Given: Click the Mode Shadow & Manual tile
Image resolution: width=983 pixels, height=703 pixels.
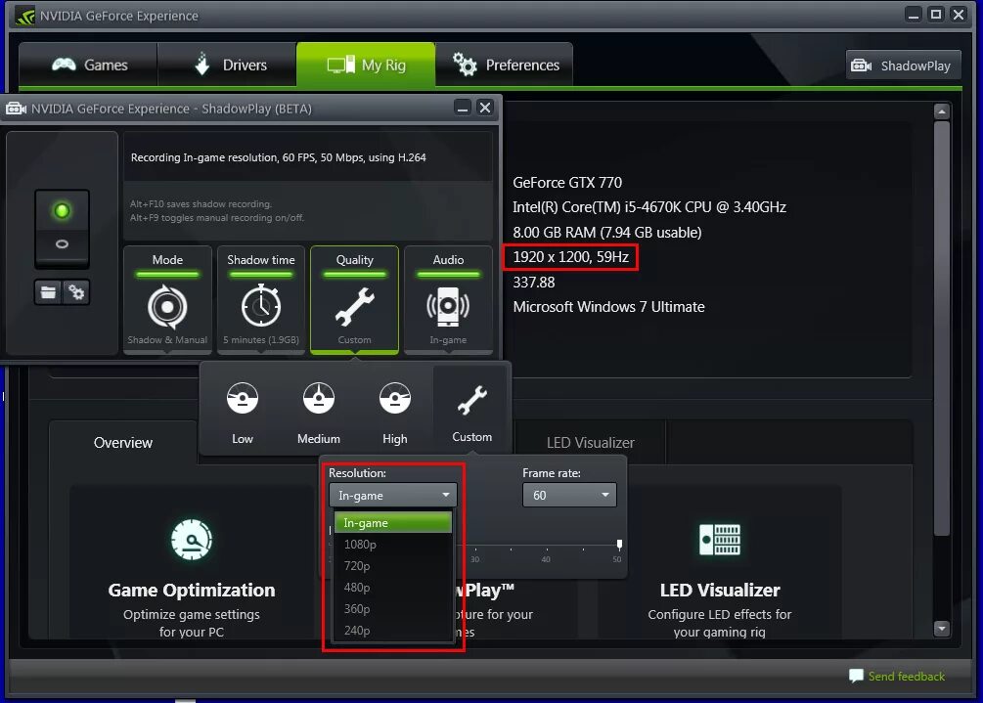Looking at the screenshot, I should (x=167, y=300).
